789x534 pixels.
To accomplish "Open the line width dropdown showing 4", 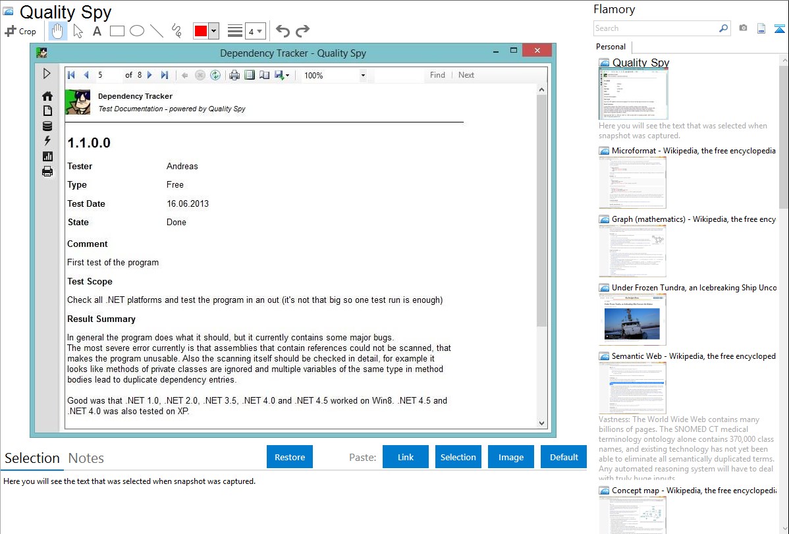I will (255, 31).
